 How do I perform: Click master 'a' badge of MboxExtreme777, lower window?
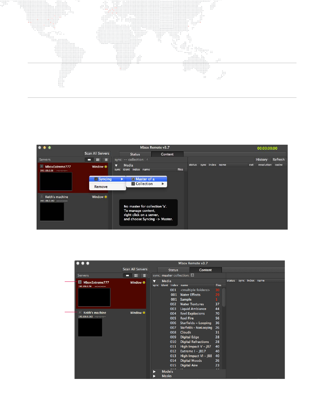click(80, 282)
